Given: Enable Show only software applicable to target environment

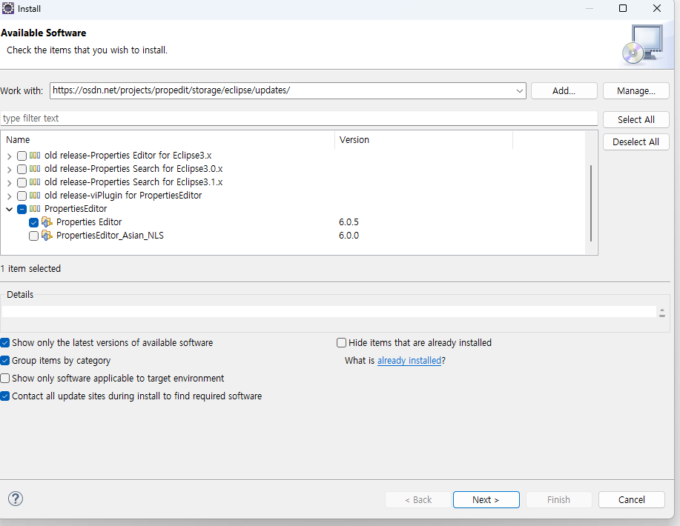Looking at the screenshot, I should (4, 379).
